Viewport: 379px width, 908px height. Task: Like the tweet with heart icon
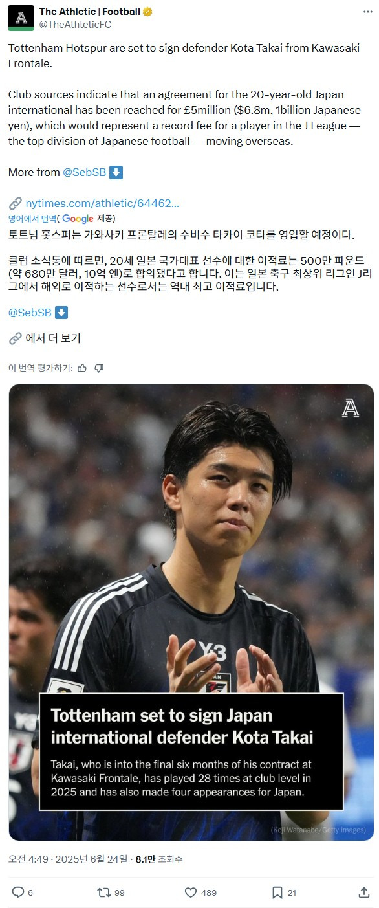tap(191, 892)
